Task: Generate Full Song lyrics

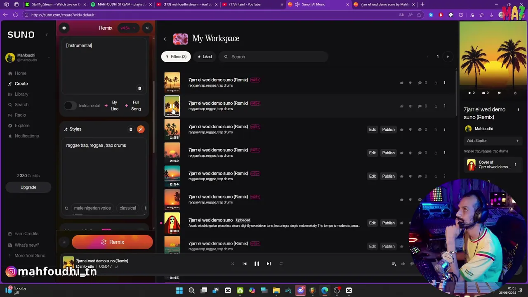Action: tap(133, 106)
